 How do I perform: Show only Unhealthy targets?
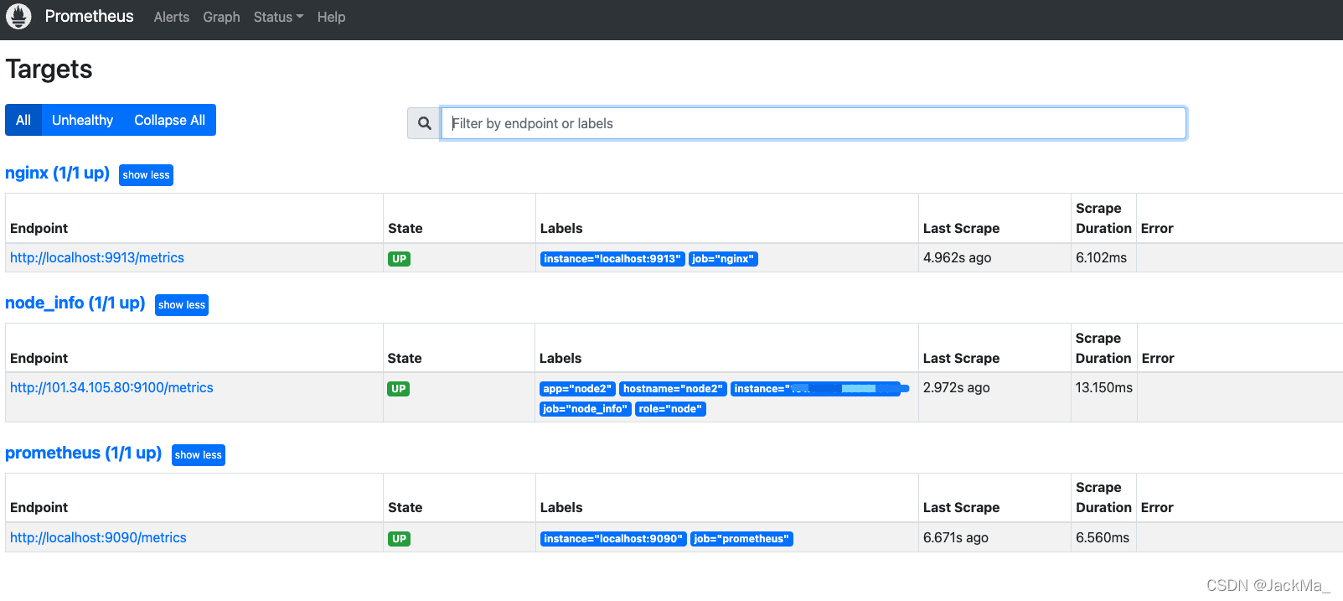pyautogui.click(x=82, y=120)
